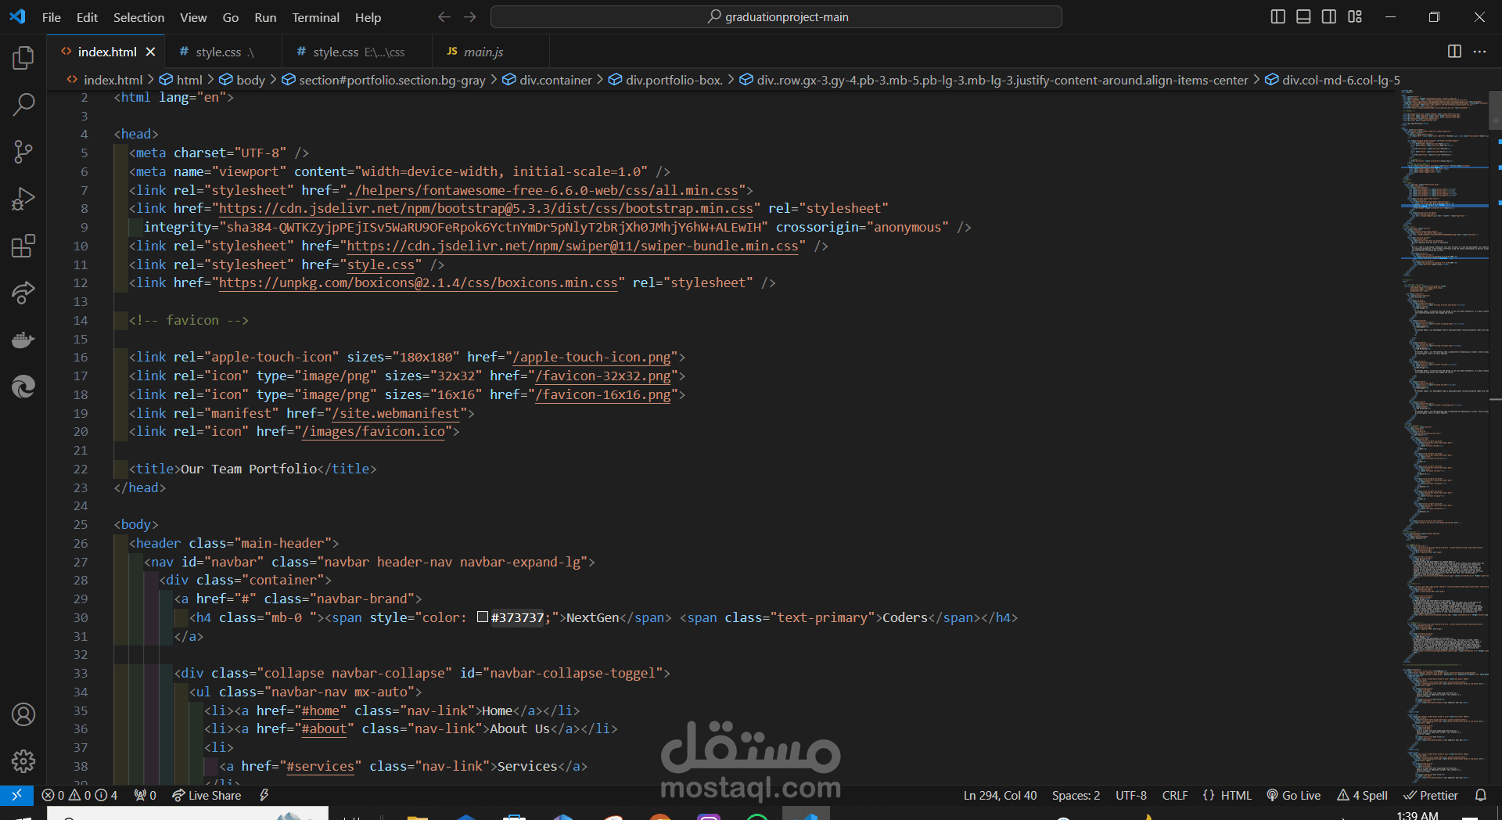Follow the /site.webmanifest link
The height and width of the screenshot is (820, 1502).
[x=396, y=414]
